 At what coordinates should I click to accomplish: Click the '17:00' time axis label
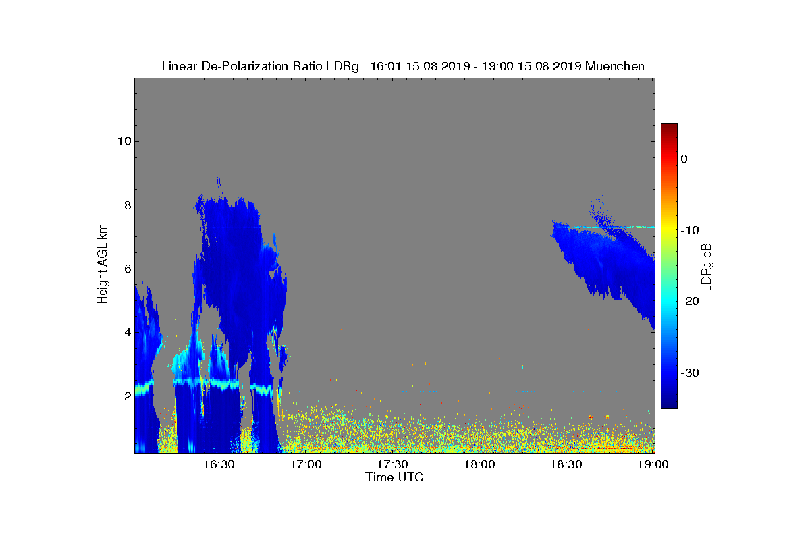tap(306, 464)
